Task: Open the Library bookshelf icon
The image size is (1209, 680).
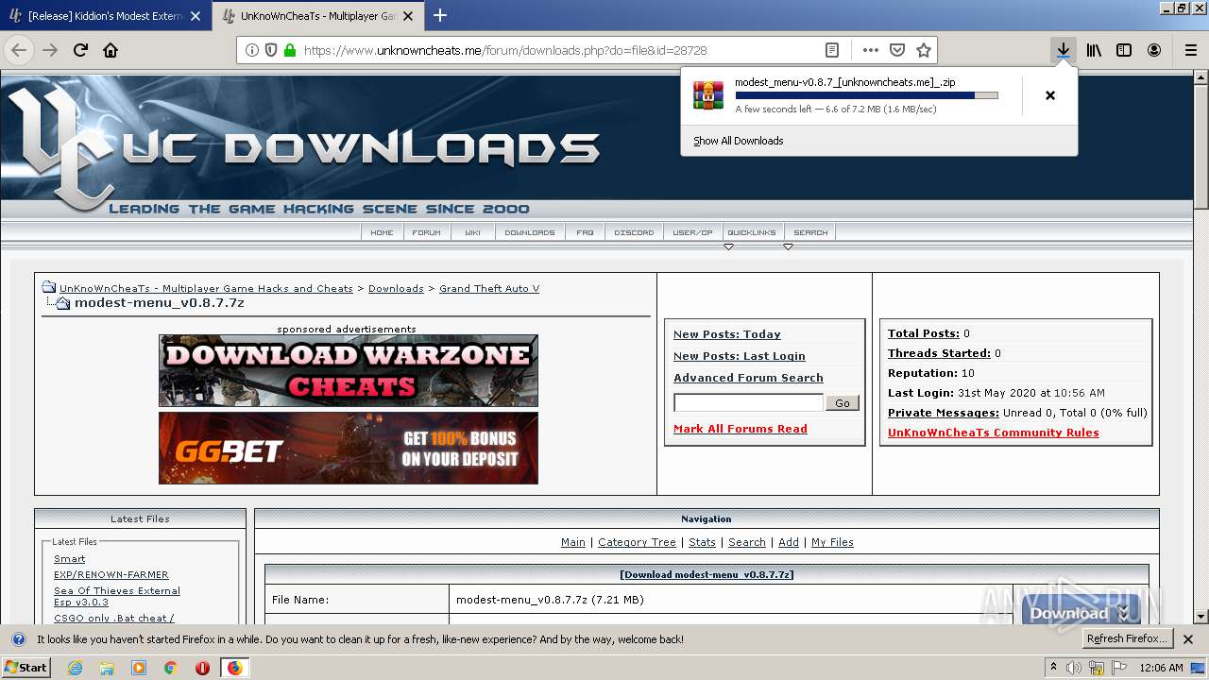Action: coord(1094,50)
